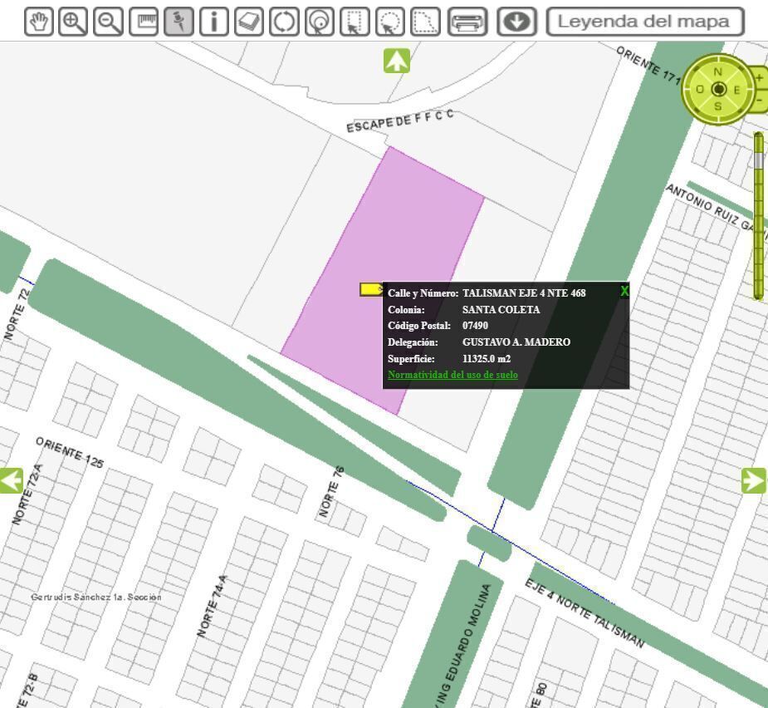Close the parcel info popup
The height and width of the screenshot is (708, 768).
(x=624, y=291)
